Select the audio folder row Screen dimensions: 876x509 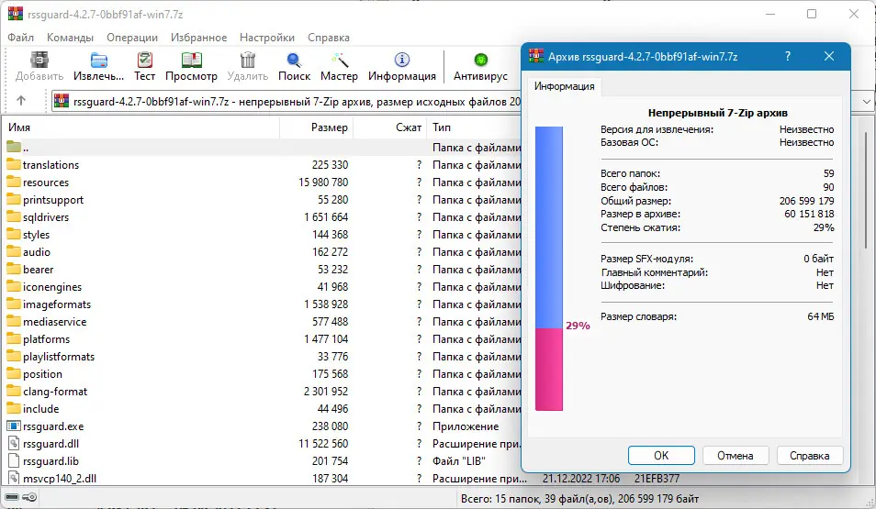point(263,251)
